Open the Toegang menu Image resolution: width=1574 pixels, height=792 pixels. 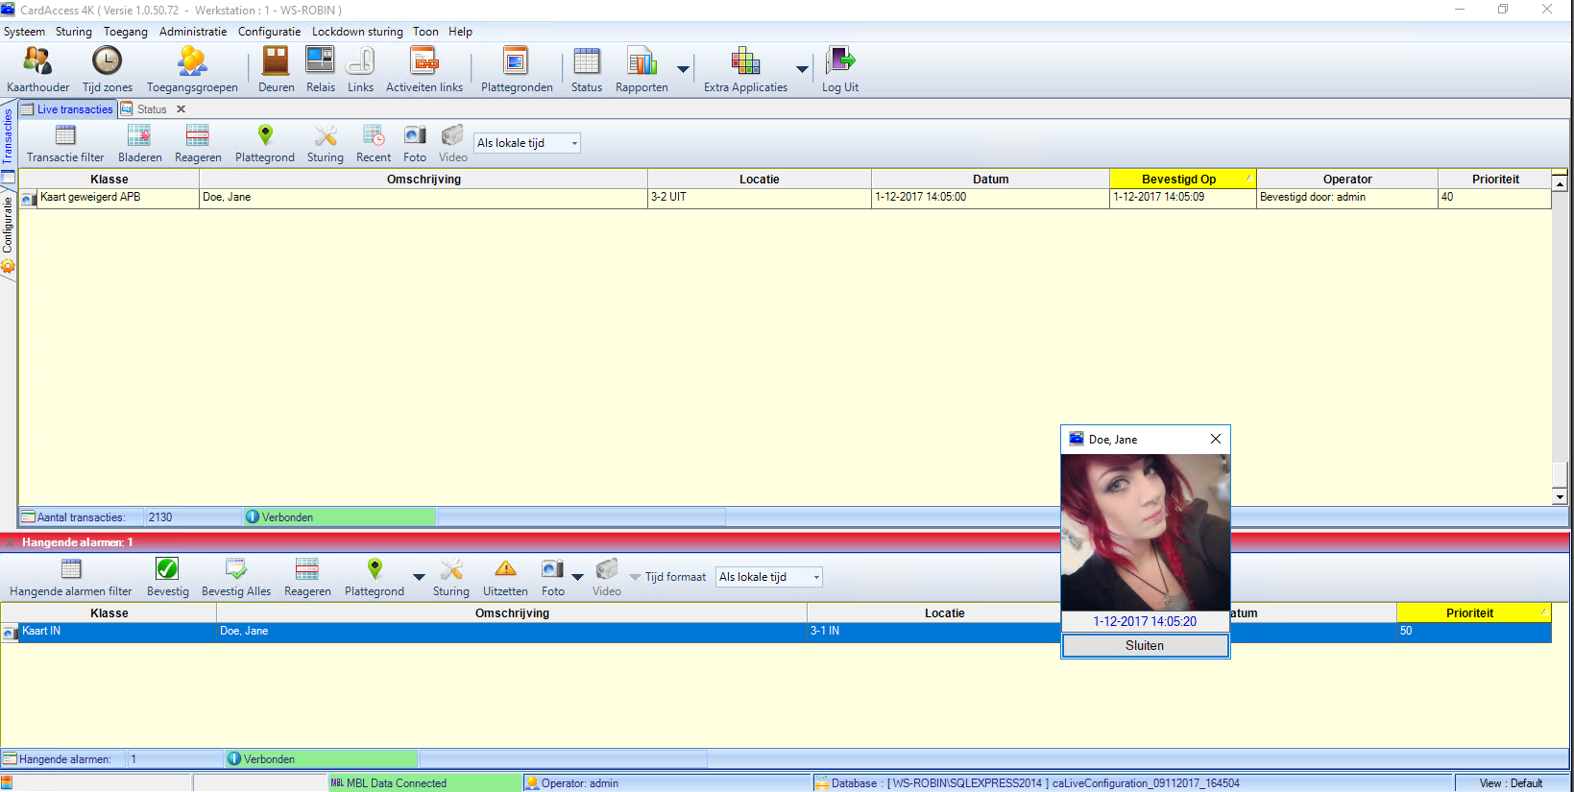(126, 32)
